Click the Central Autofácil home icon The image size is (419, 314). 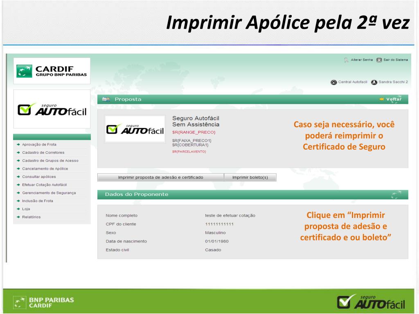[334, 82]
